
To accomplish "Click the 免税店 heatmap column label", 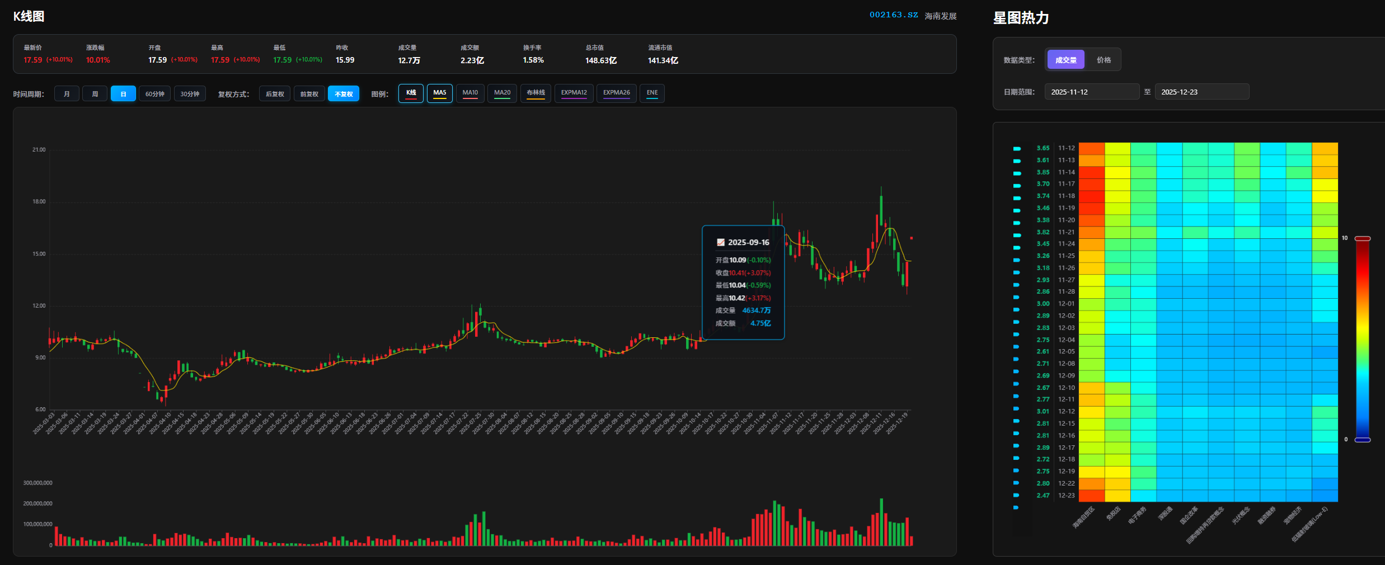I will pyautogui.click(x=1113, y=514).
